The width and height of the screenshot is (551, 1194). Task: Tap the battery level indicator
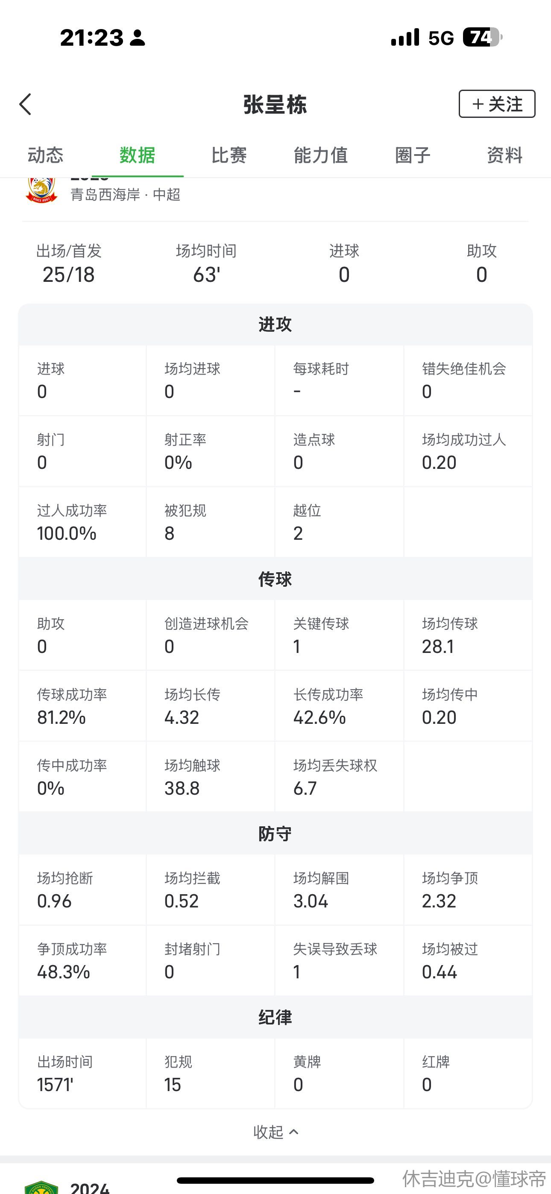click(482, 38)
